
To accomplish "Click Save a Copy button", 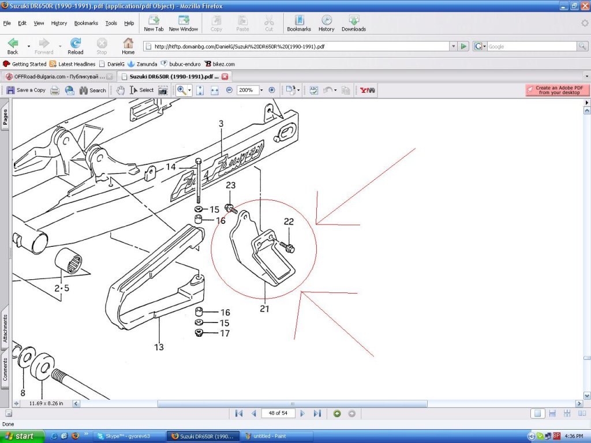I will tap(26, 90).
